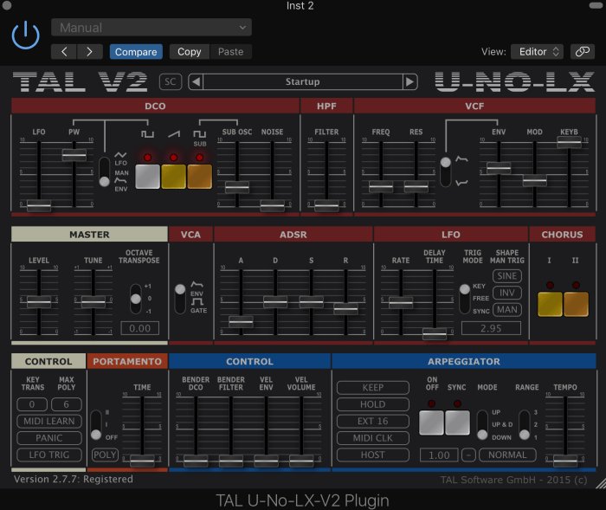Toggle the arpeggiator SYNC button
Screen dimensions: 606x510
[457, 423]
